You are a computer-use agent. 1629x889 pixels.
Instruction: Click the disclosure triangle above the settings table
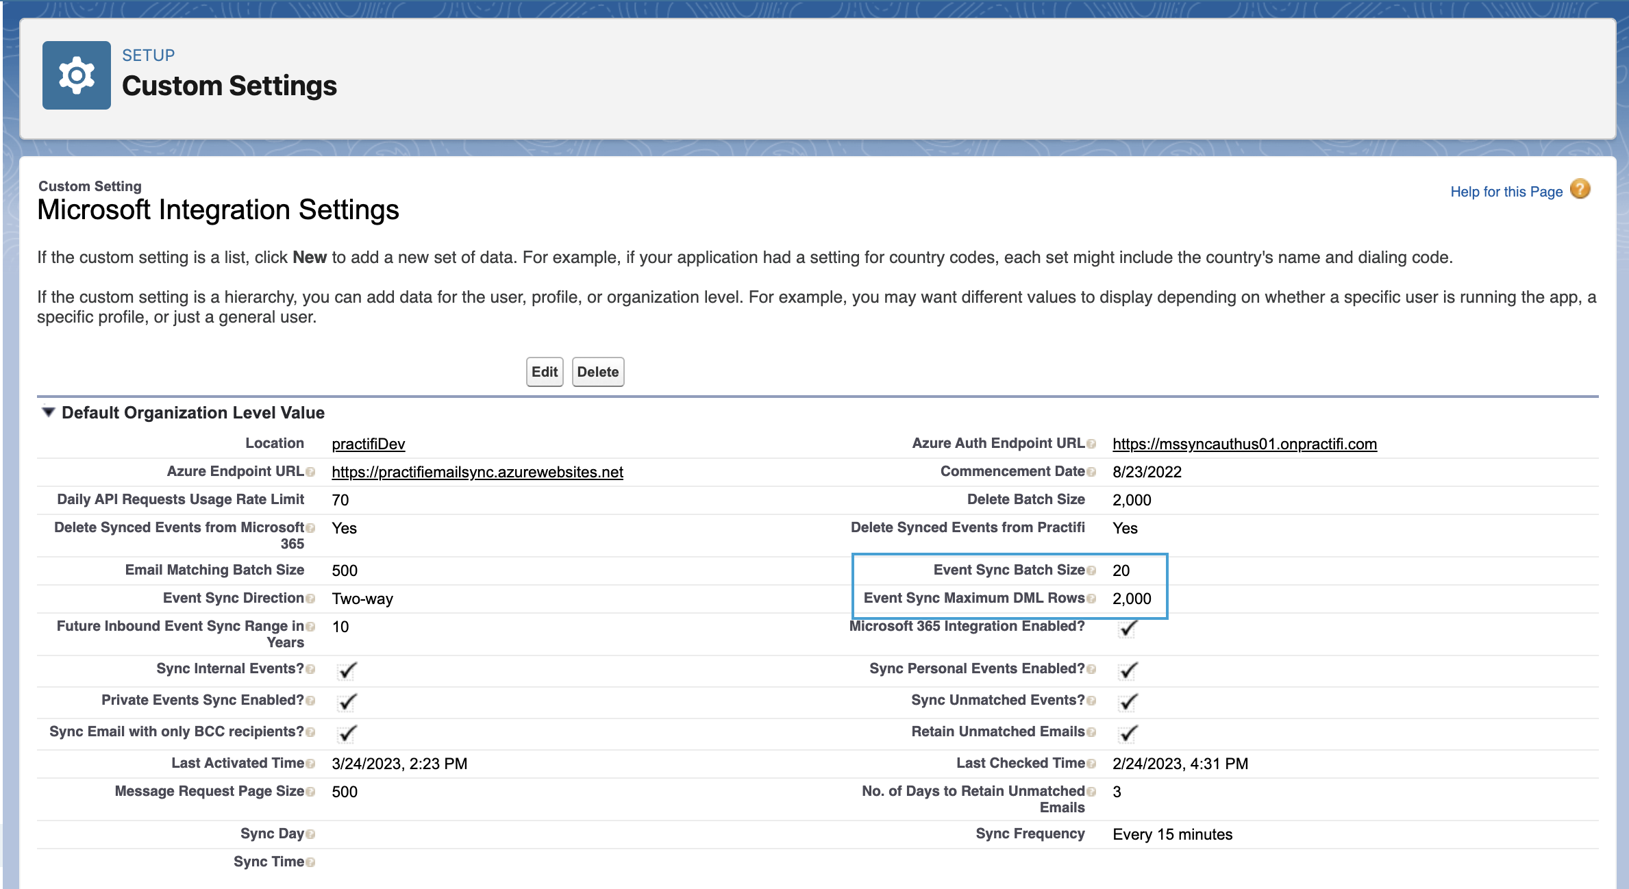[49, 412]
